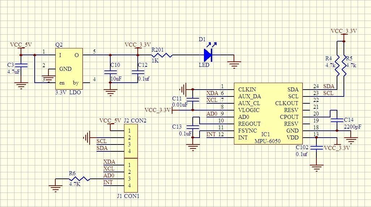371x207 pixels.
Task: Click the XDA net label at pin 6
Action: (x=212, y=93)
